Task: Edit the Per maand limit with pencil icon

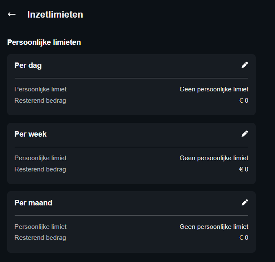Action: point(245,202)
